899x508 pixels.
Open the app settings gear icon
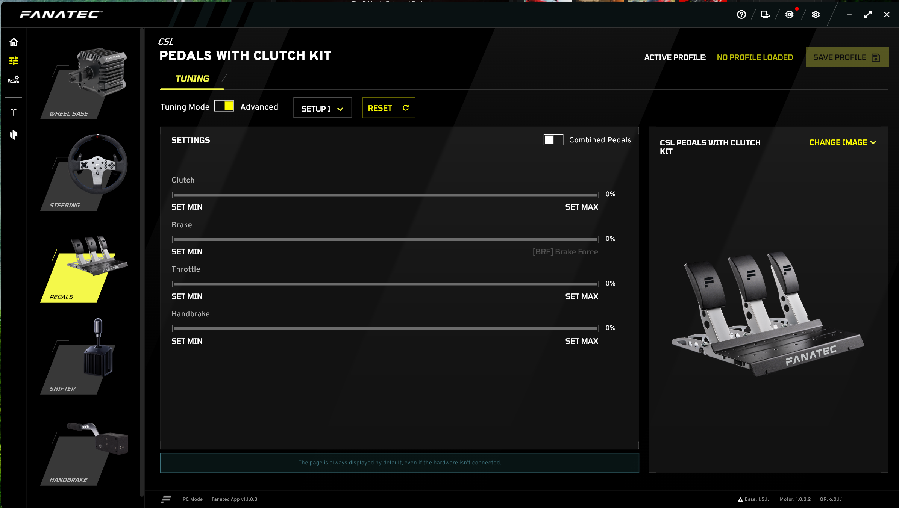click(816, 15)
